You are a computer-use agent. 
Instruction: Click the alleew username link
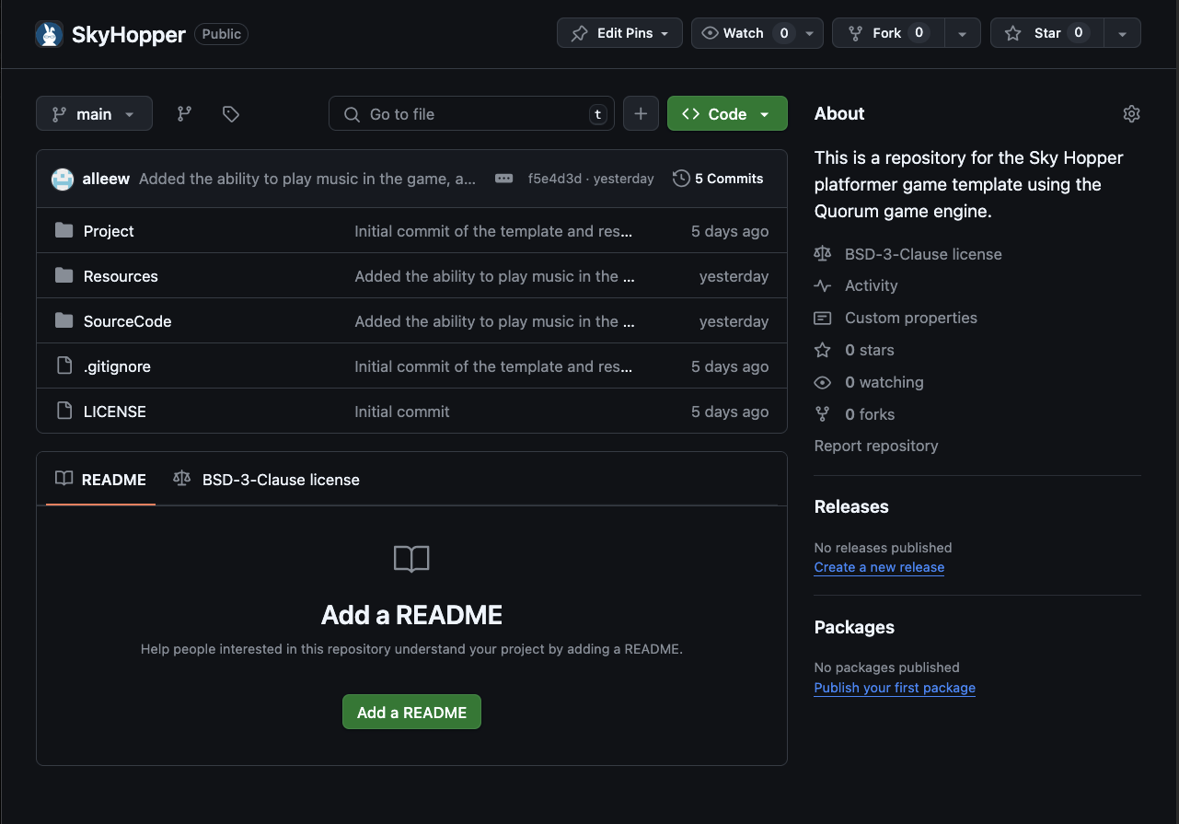point(106,179)
